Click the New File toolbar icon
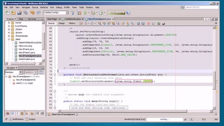Viewport: 224px width, 126px height. click(x=8, y=13)
